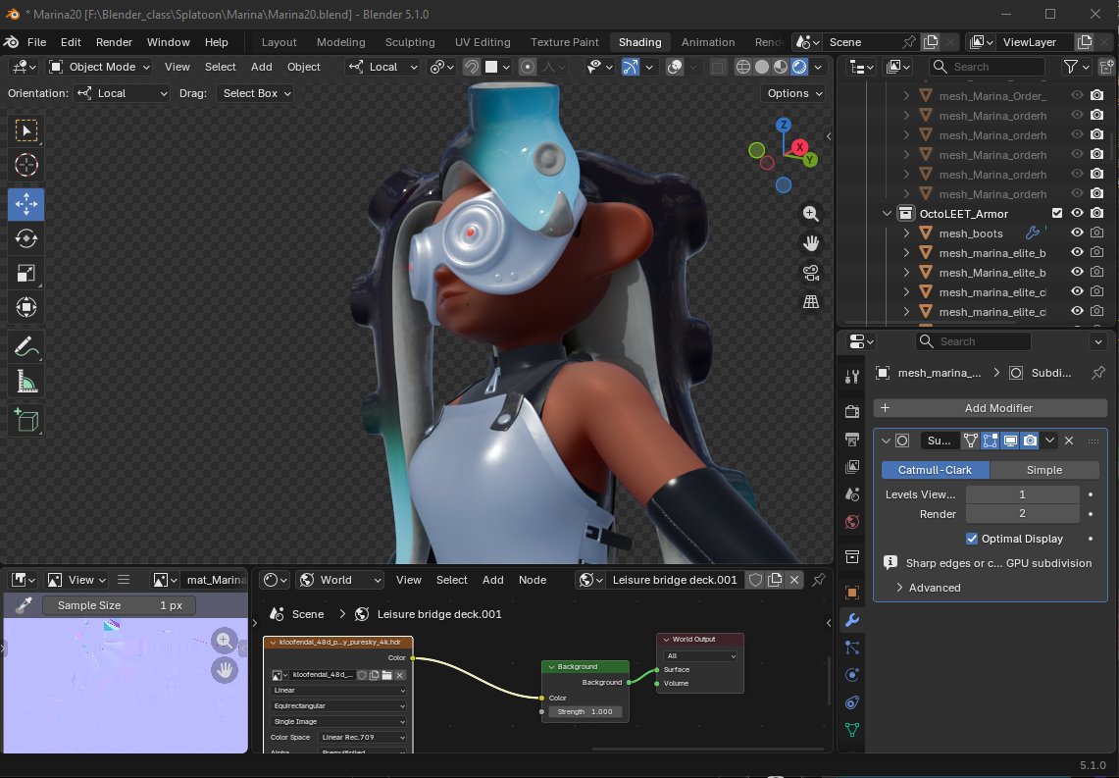Hide OctoLEET_Armor collection with eye icon
Viewport: 1119px width, 778px height.
tap(1077, 214)
